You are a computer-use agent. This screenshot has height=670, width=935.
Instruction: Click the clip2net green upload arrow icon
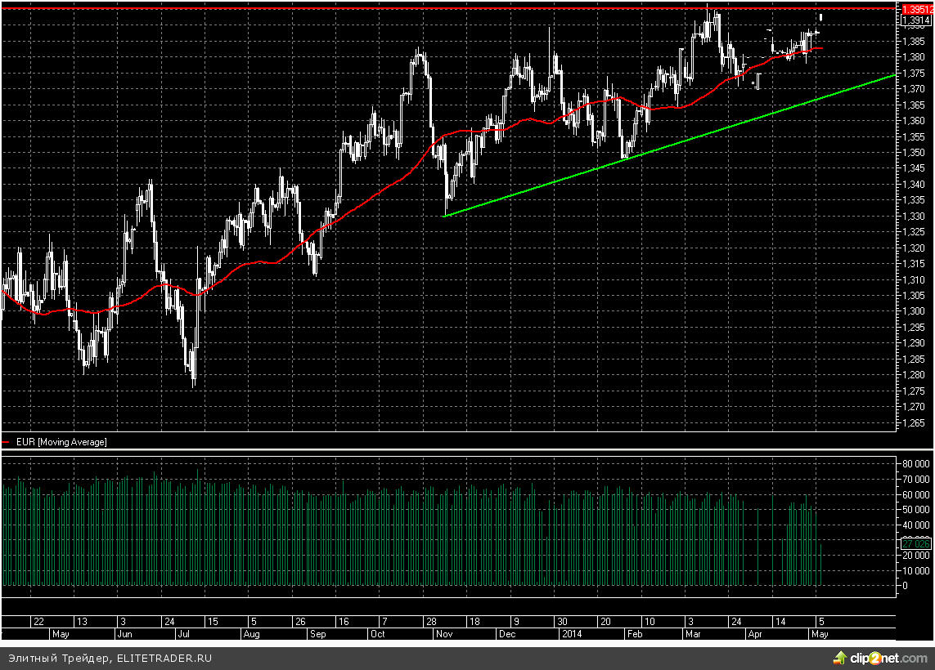pos(839,656)
